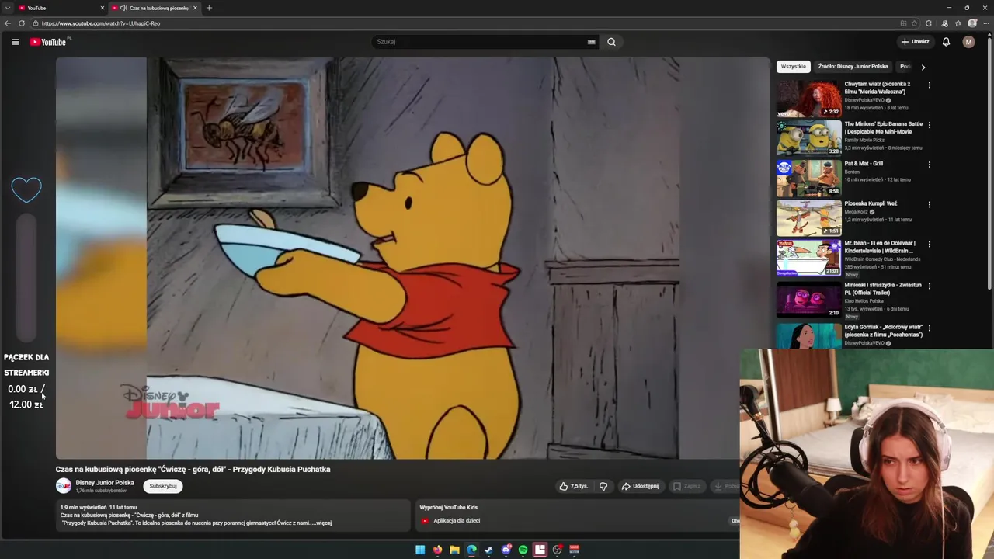Screen dimensions: 994x559
Task: Click the Udostępnij share button
Action: click(641, 486)
